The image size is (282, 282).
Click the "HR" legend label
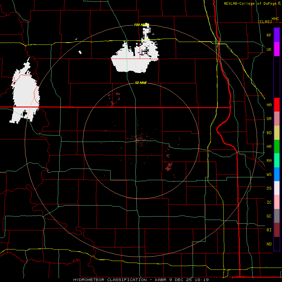point(269,147)
